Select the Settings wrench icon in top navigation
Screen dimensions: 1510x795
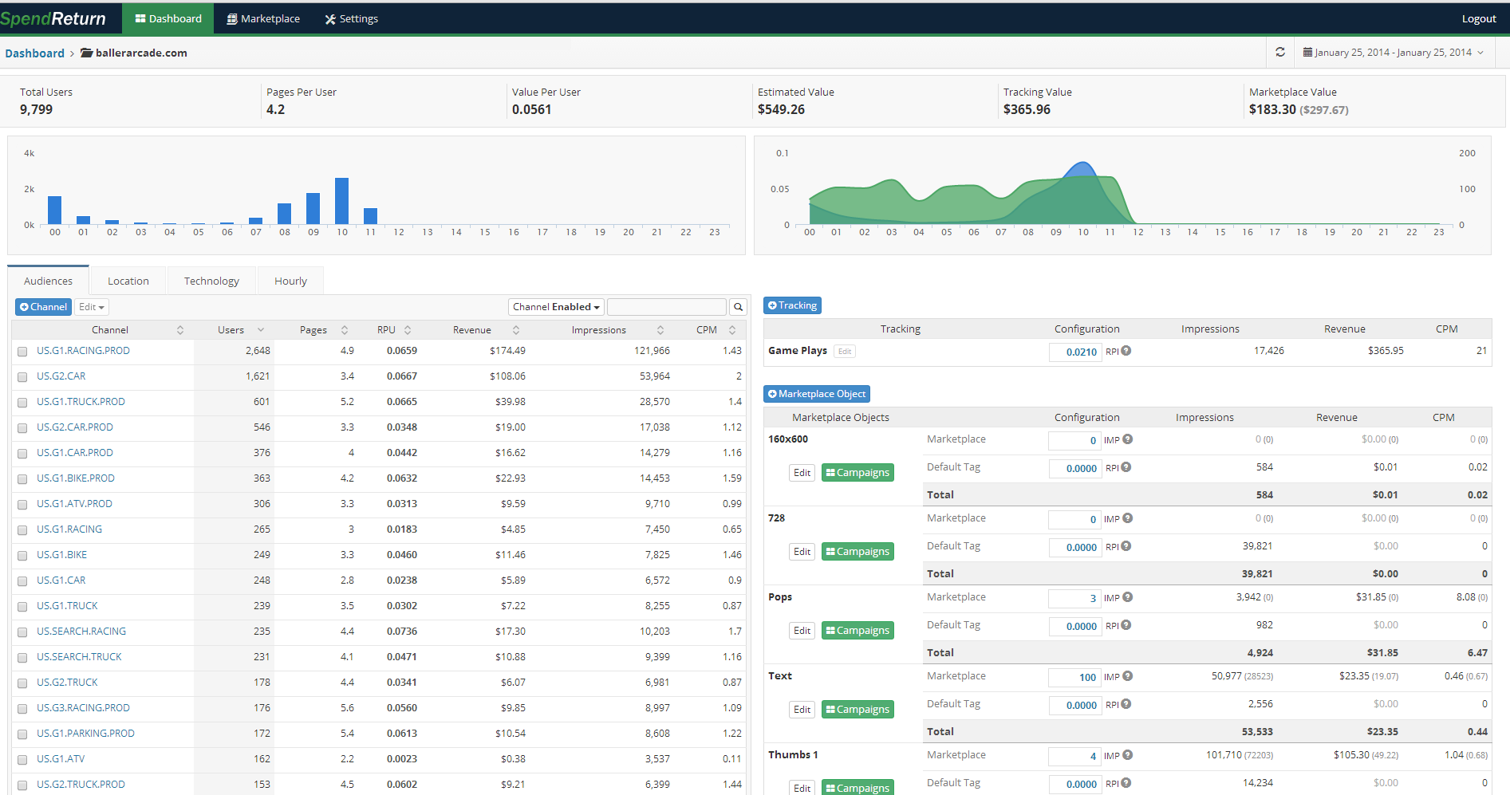[329, 18]
